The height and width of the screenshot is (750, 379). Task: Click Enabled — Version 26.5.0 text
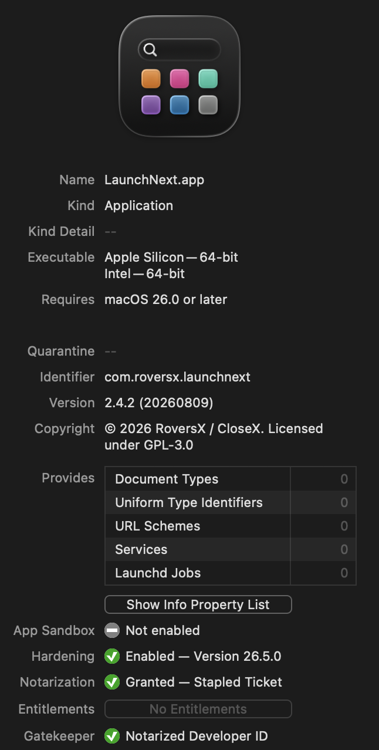tap(204, 656)
